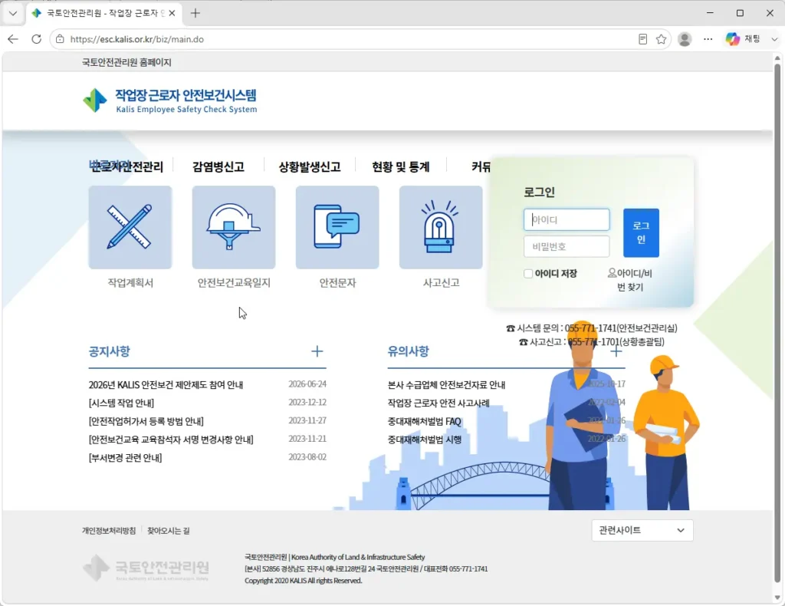Viewport: 785px width, 606px height.
Task: Click the 2026-06-24 notice date
Action: click(x=307, y=384)
